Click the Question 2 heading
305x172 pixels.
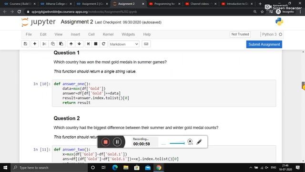(x=67, y=118)
